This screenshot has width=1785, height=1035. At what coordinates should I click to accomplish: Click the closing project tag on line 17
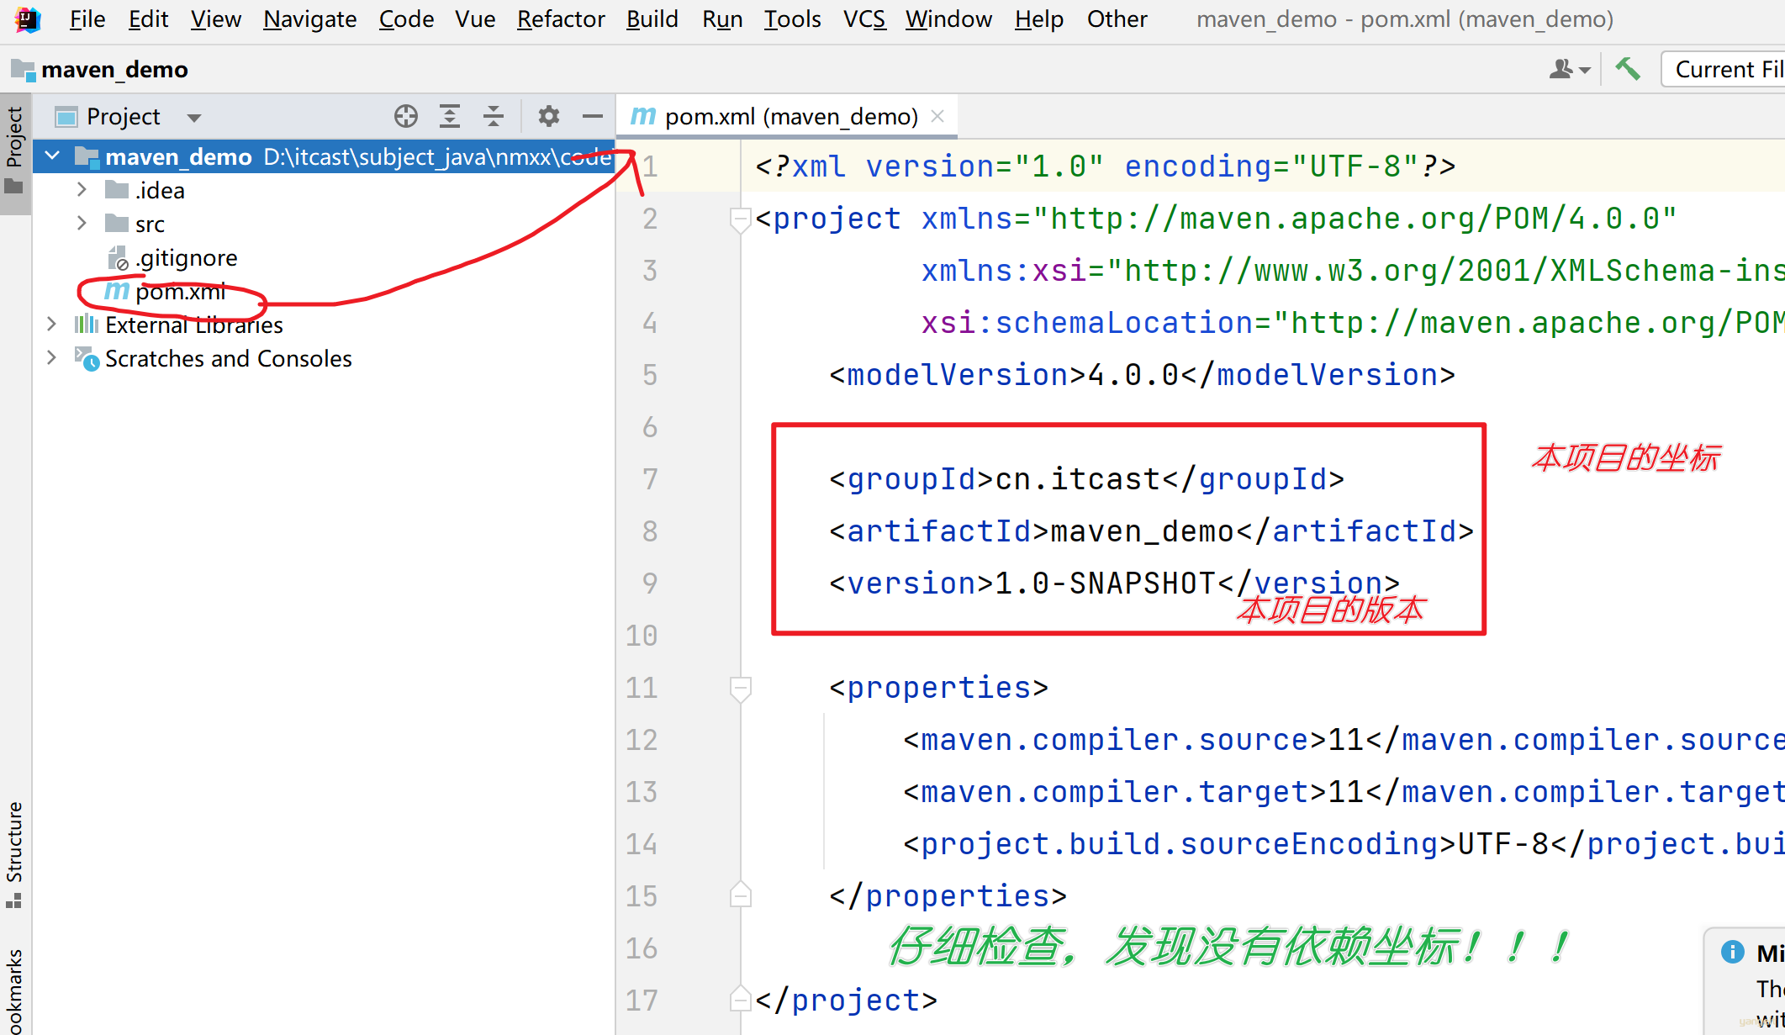click(x=846, y=1001)
